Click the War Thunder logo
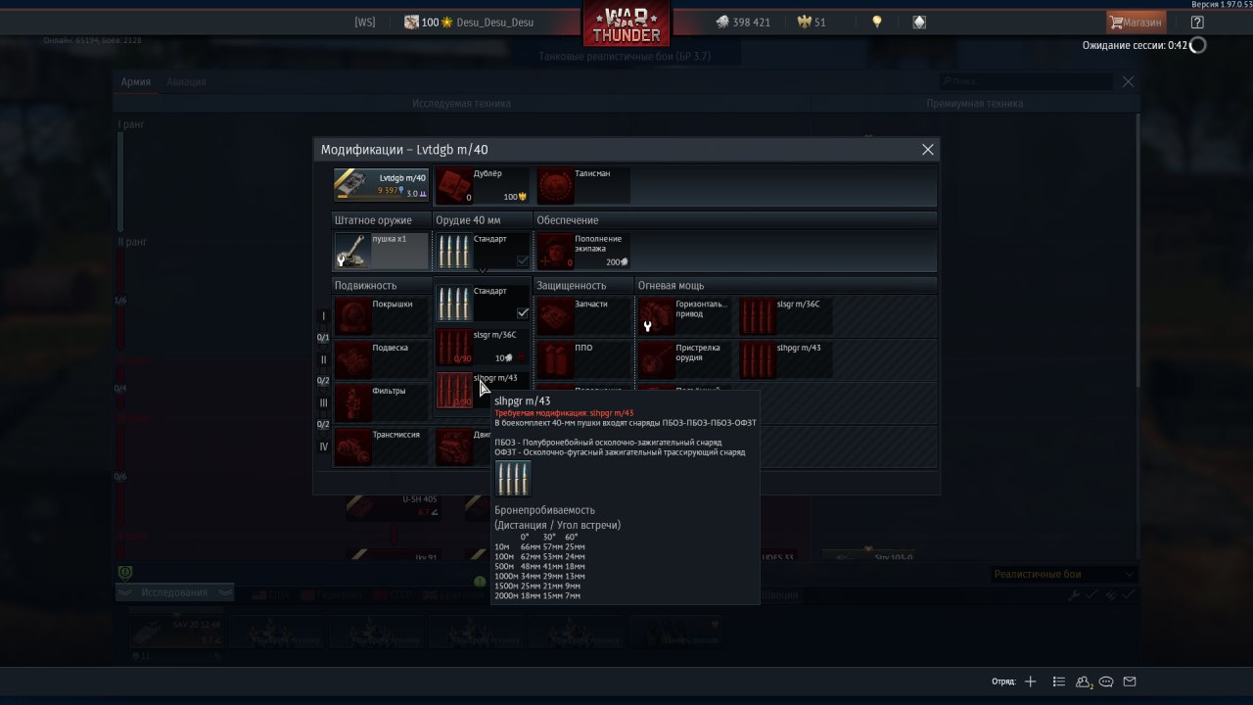The height and width of the screenshot is (705, 1253). coord(626,24)
